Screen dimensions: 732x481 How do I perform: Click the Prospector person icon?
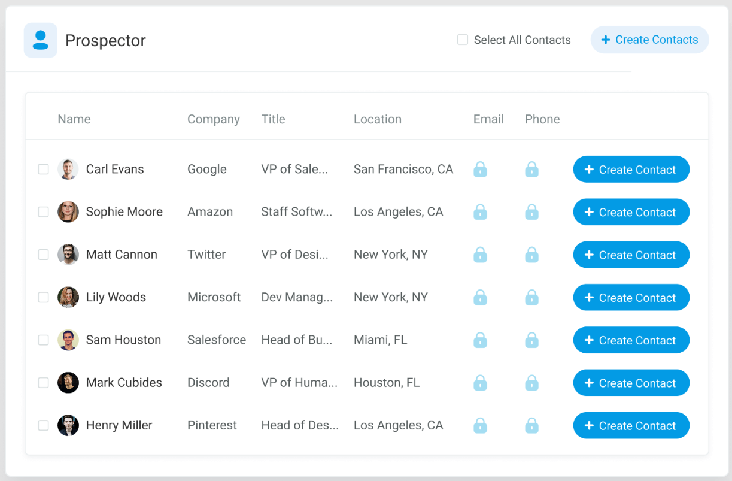[41, 40]
